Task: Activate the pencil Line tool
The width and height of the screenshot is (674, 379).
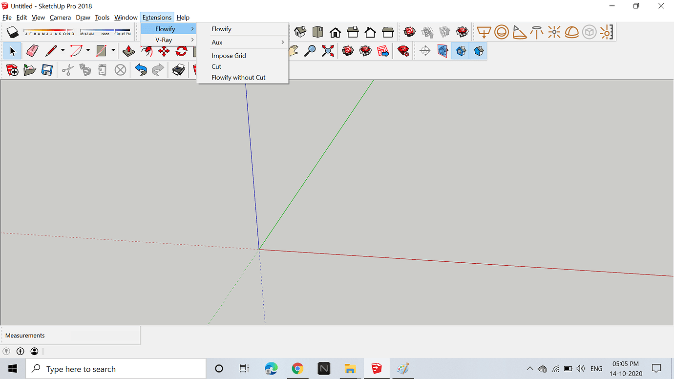Action: (x=51, y=50)
